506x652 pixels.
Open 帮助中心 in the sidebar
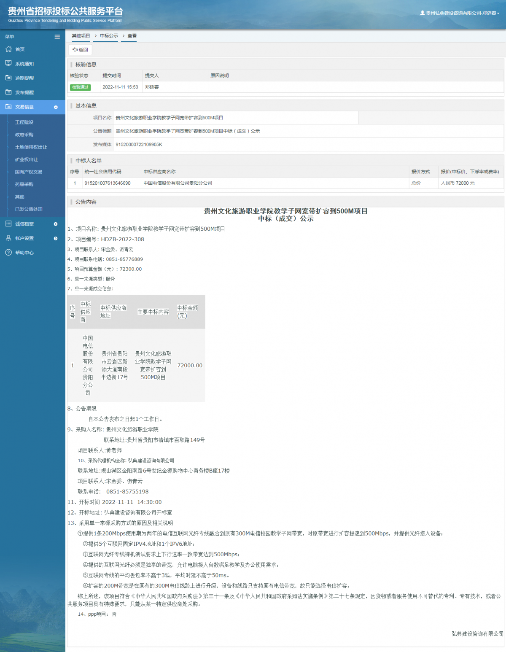click(x=24, y=253)
